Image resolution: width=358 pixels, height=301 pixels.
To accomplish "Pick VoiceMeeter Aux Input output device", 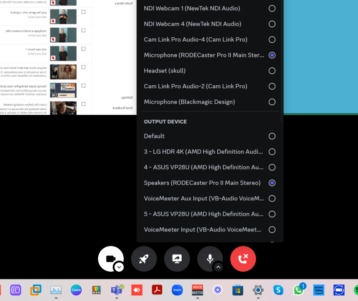I will [209, 198].
